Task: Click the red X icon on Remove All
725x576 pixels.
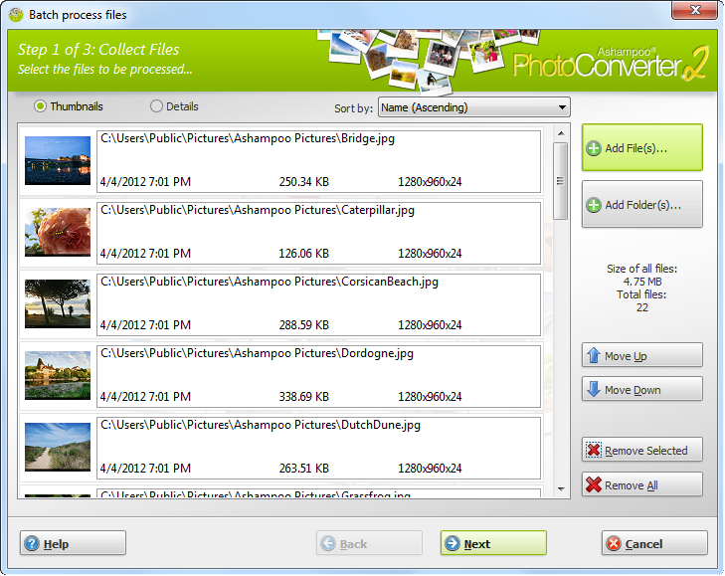Action: 594,485
